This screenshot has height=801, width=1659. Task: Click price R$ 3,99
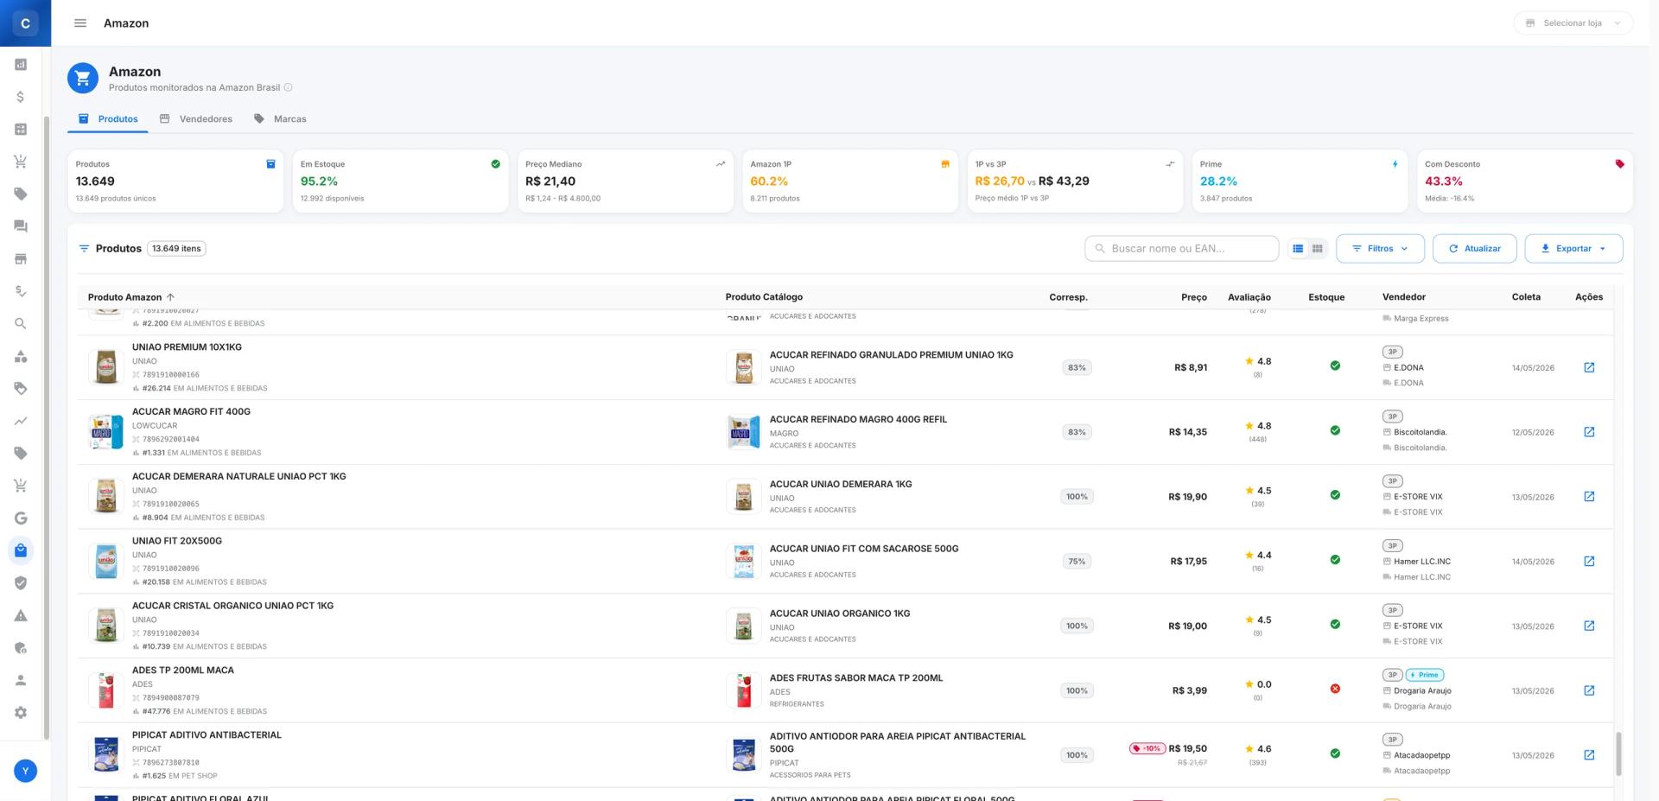(x=1189, y=690)
